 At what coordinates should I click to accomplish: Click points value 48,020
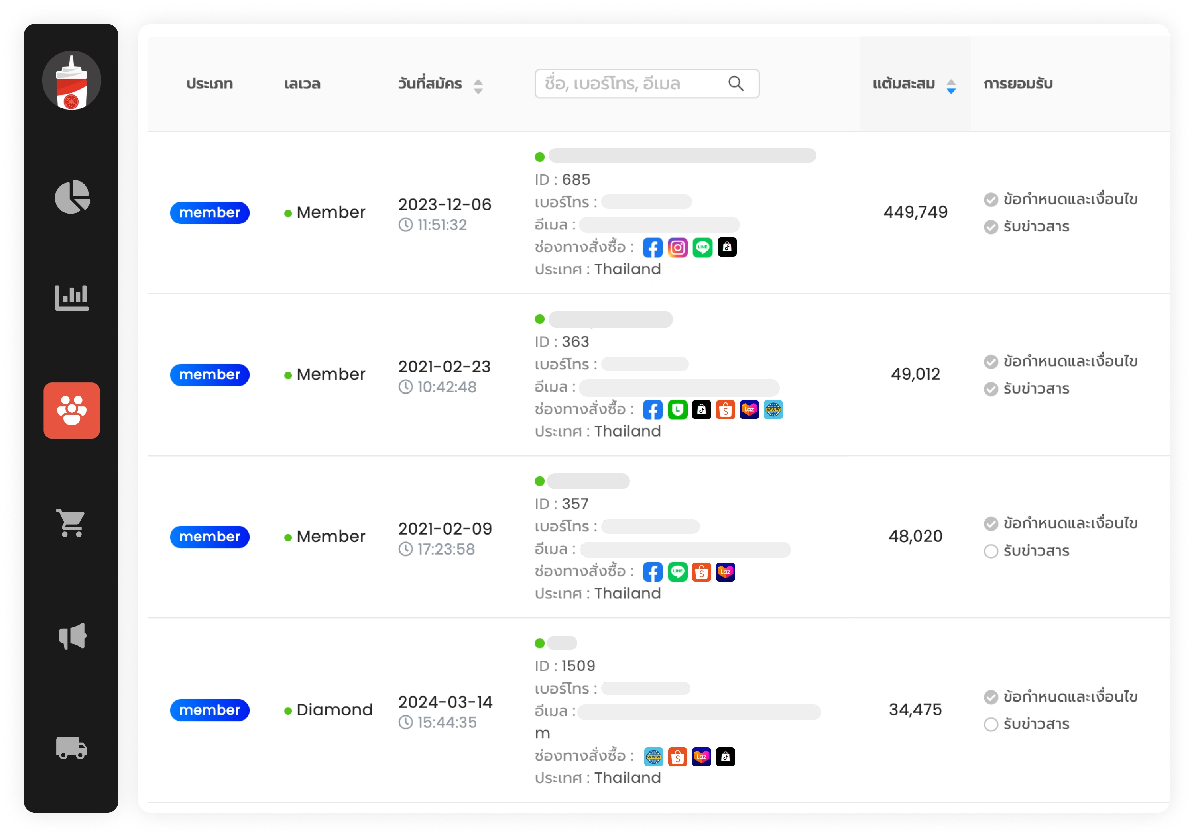point(915,536)
